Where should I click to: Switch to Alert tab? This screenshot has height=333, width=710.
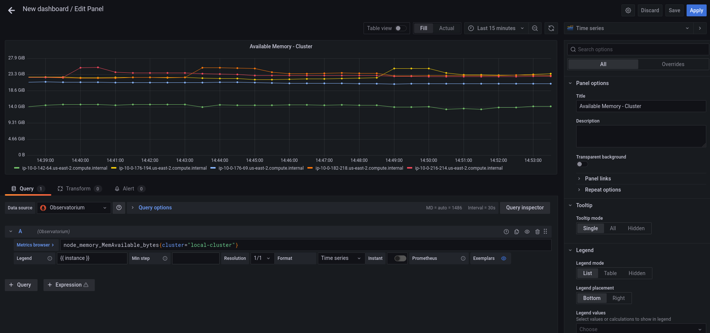pyautogui.click(x=129, y=189)
